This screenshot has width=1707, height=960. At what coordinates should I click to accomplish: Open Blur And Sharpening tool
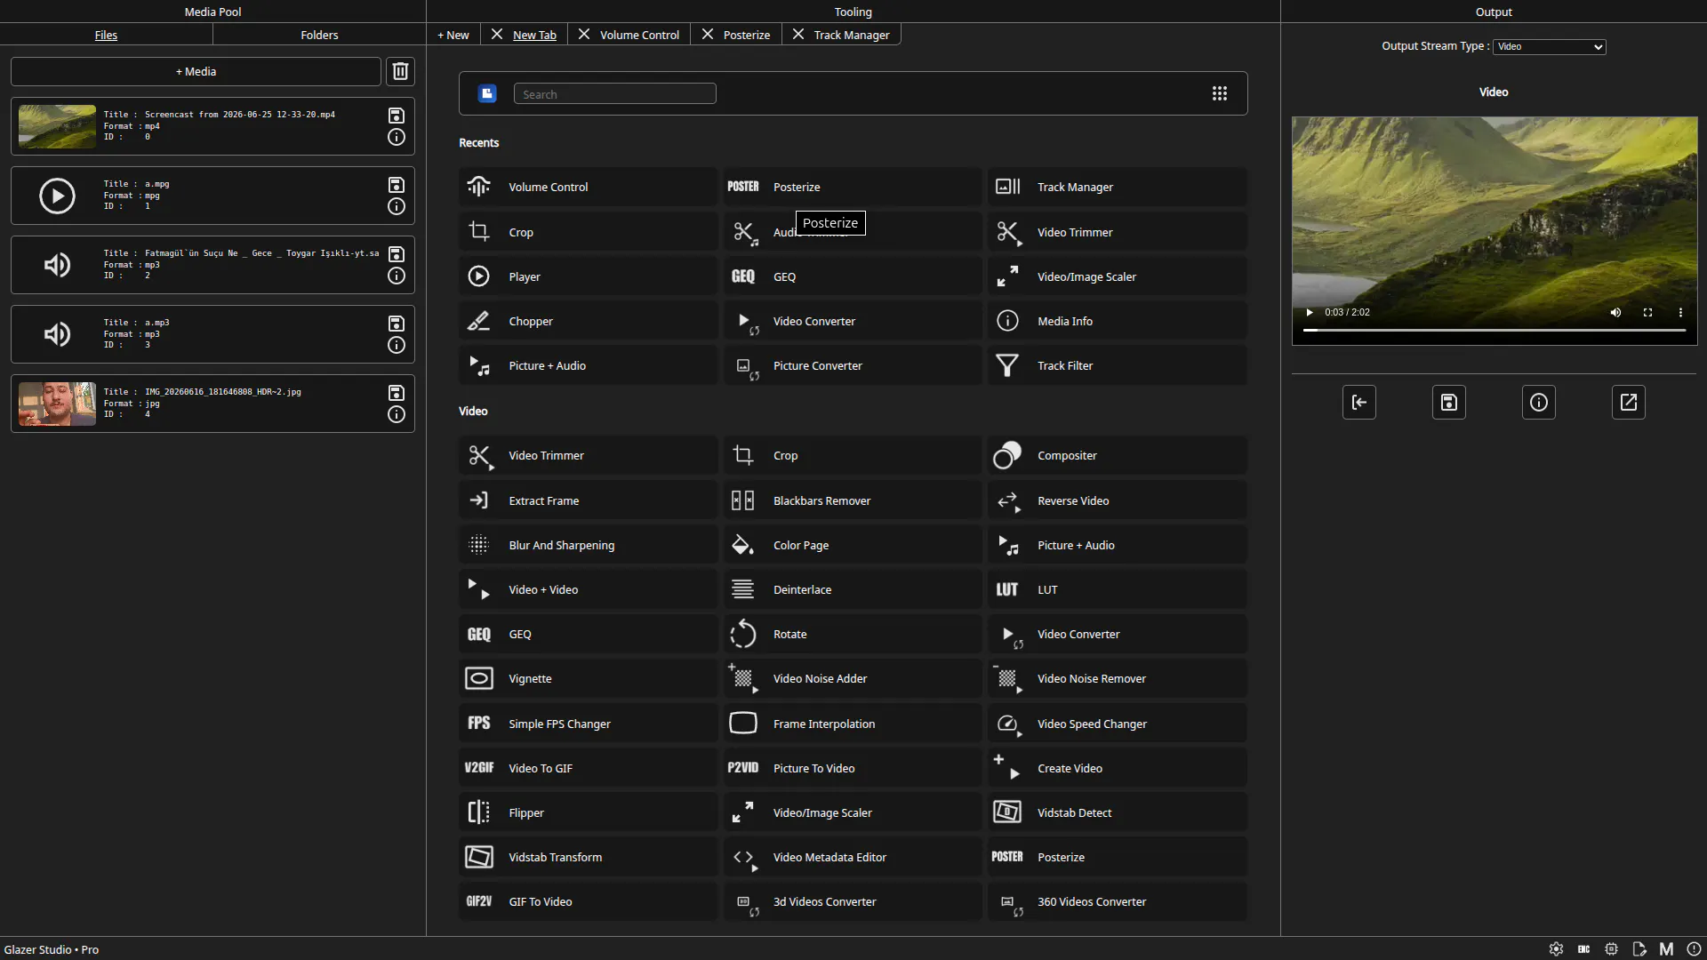[x=588, y=545]
